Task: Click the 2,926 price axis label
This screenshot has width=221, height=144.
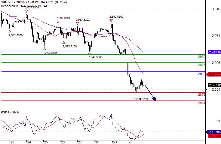Action: point(216,63)
